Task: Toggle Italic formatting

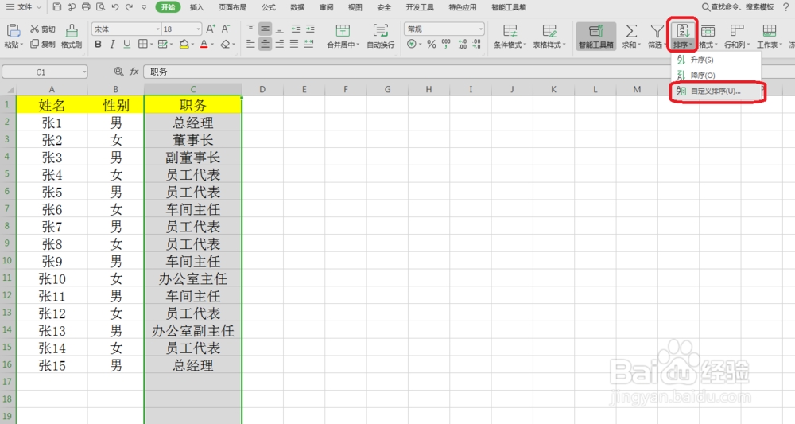Action: coord(113,44)
